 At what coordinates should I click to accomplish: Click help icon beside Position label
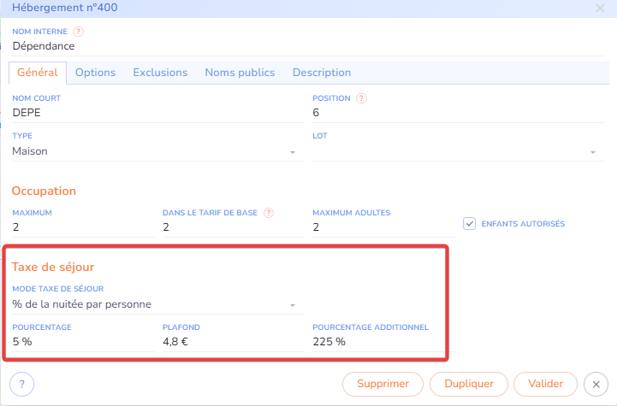click(361, 98)
